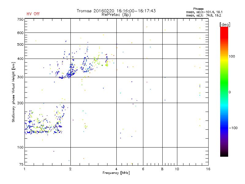Click the '4' frequency axis tick label
The height and width of the screenshot is (184, 245).
tap(116, 169)
